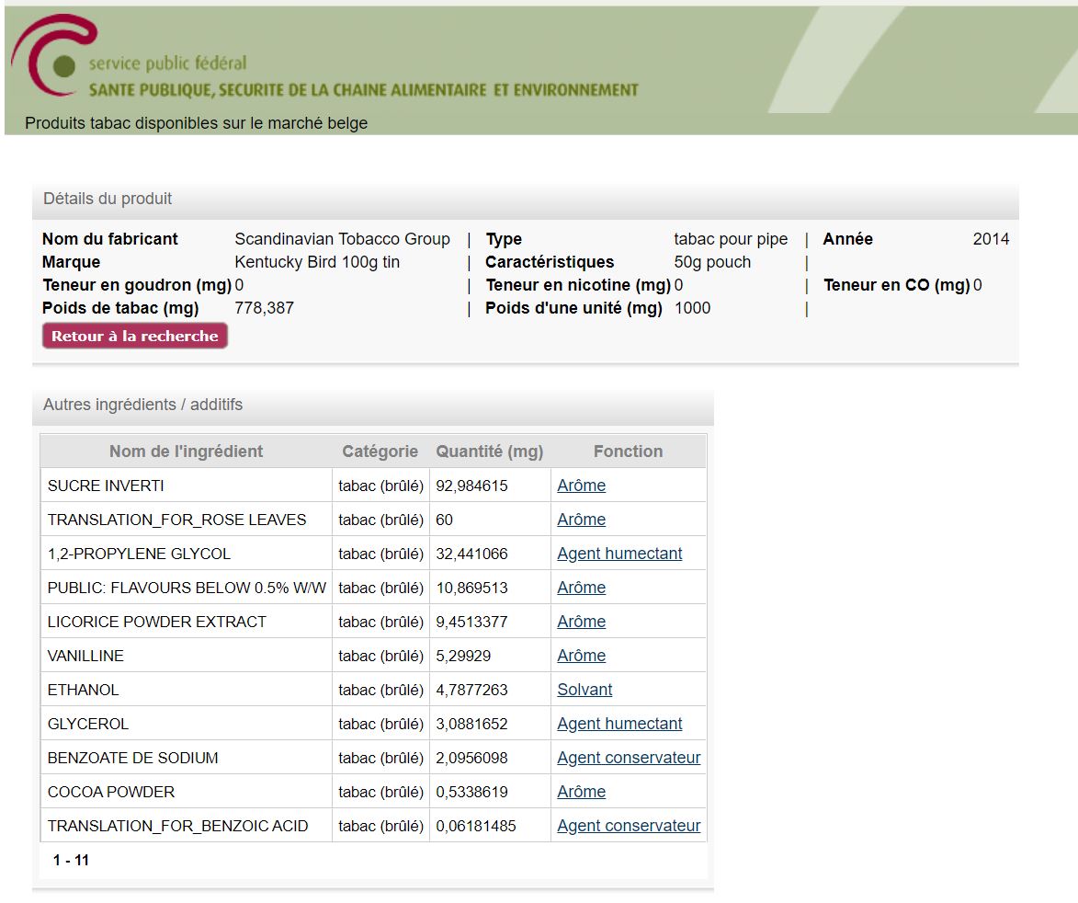Click quantity value 4,7877263
This screenshot has width=1078, height=903.
tap(471, 690)
